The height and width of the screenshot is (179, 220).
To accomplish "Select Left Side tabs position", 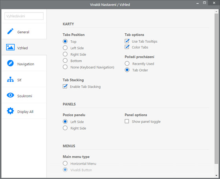I will (x=65, y=48).
